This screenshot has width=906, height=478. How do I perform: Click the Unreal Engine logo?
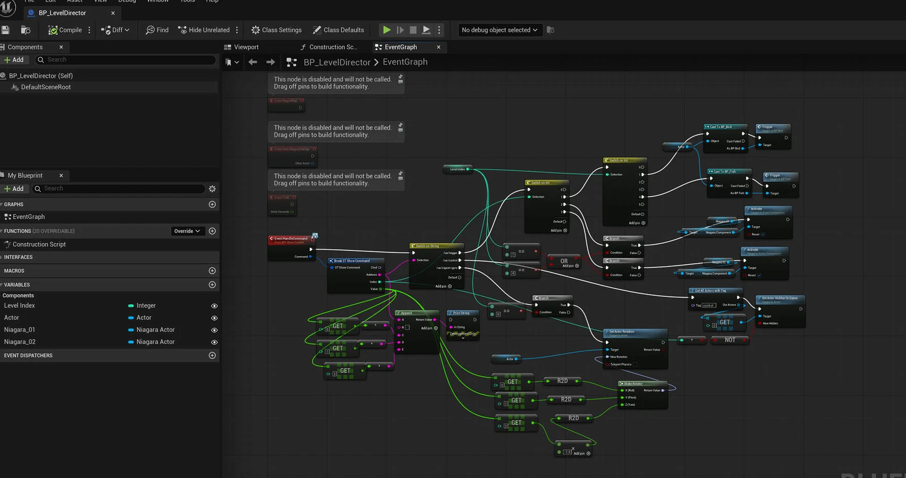pos(7,8)
